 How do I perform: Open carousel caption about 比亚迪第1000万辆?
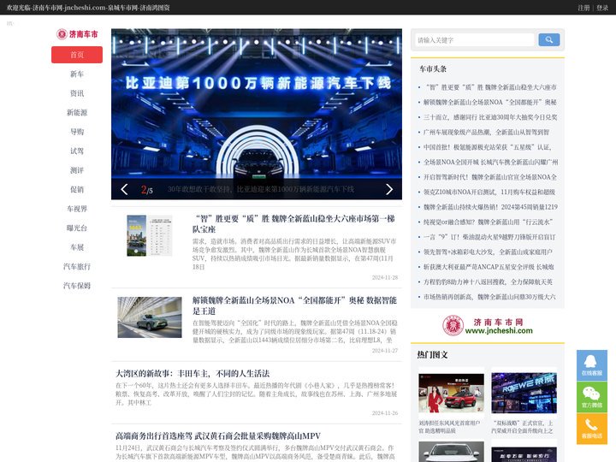pyautogui.click(x=261, y=189)
